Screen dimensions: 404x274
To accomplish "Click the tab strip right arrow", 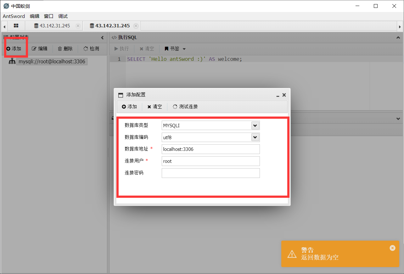I will coord(400,26).
